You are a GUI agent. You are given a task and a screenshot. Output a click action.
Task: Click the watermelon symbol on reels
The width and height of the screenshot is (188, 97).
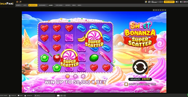(94, 58)
